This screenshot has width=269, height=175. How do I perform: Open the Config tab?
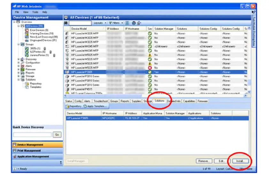pyautogui.click(x=78, y=101)
